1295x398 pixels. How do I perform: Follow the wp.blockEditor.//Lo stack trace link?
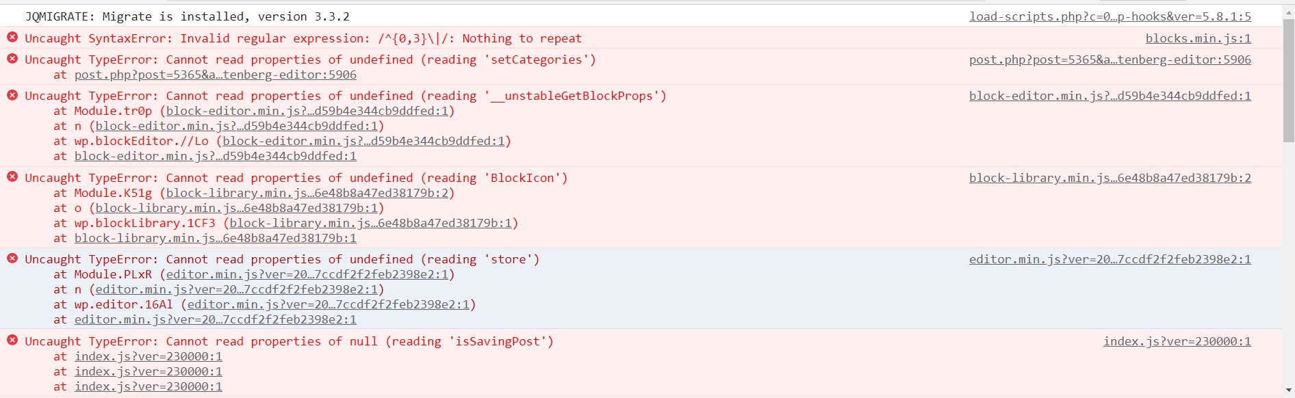tap(363, 141)
